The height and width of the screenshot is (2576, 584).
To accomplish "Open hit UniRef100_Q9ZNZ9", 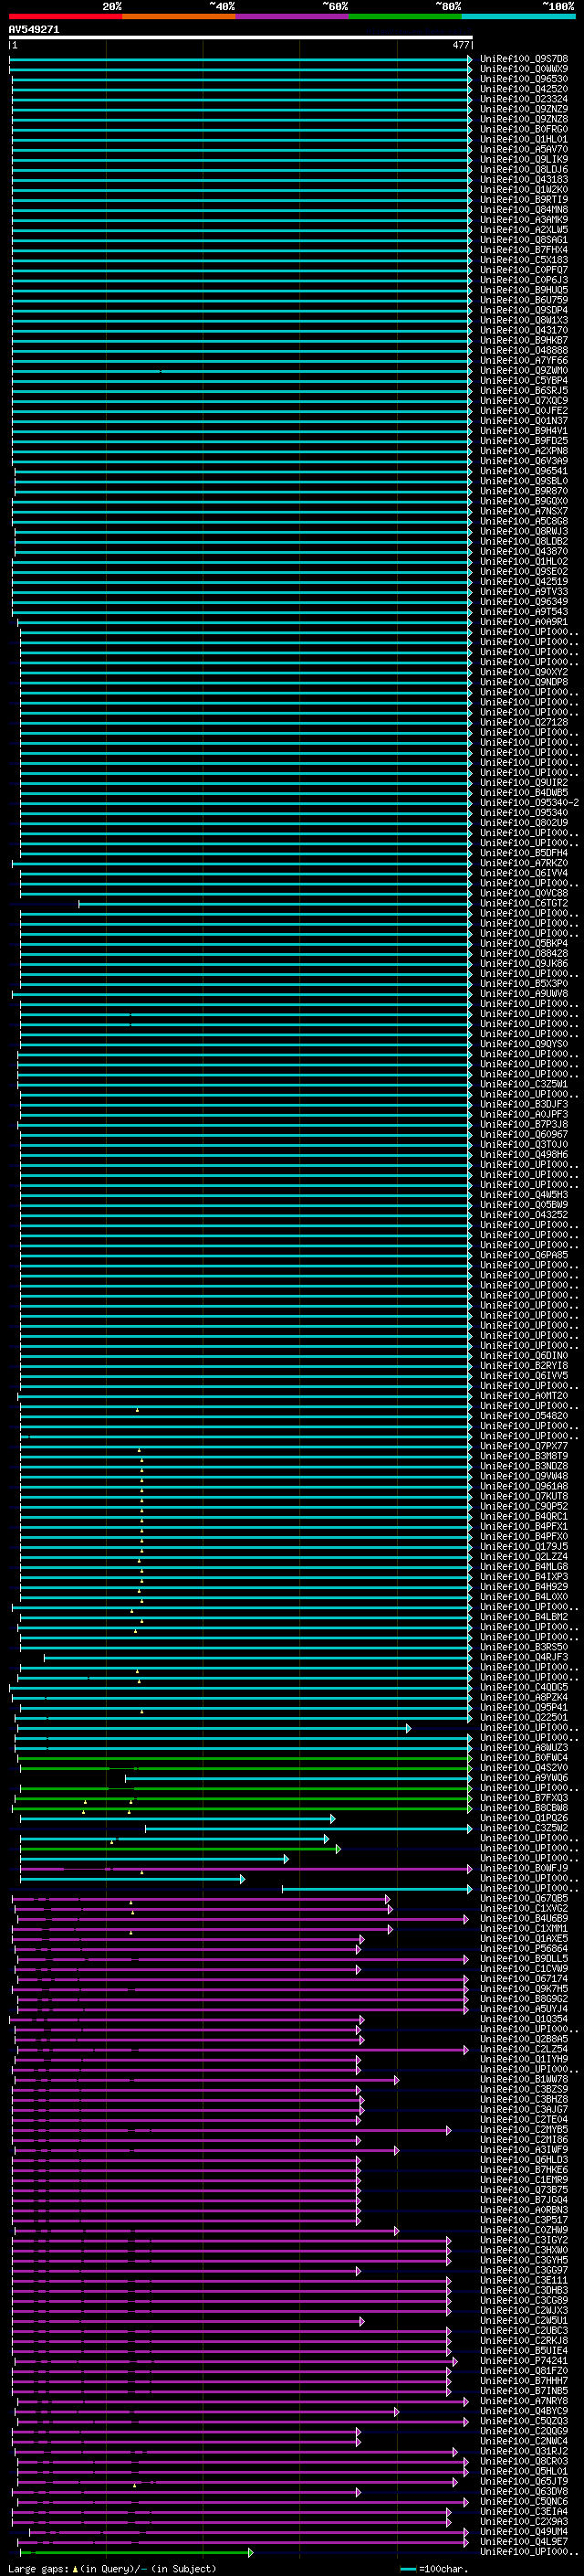I will (523, 109).
